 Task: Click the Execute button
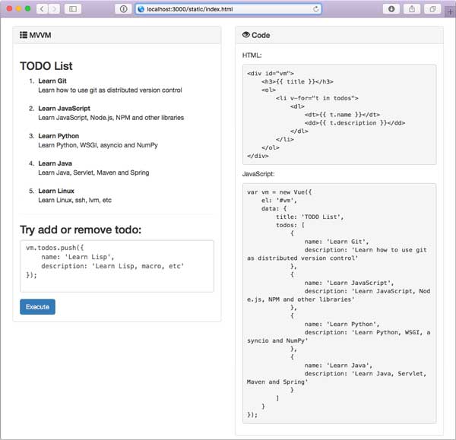[x=37, y=307]
